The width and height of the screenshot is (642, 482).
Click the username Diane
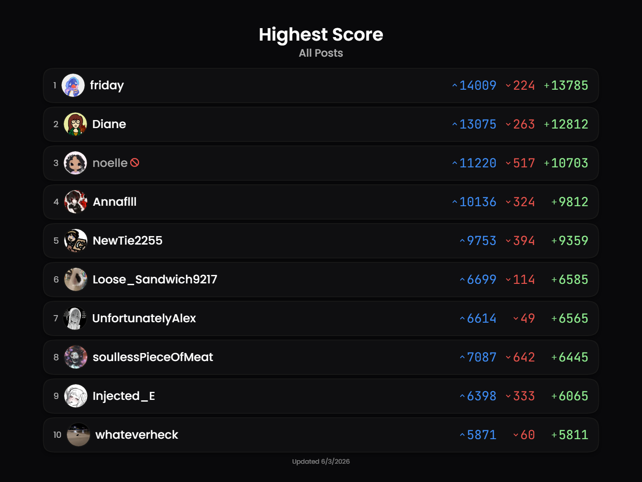(109, 124)
